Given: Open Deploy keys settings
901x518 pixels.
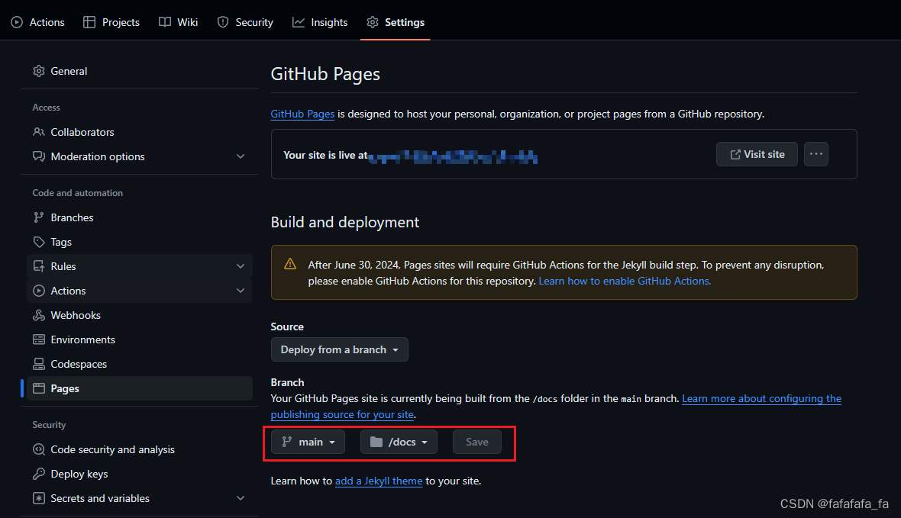Looking at the screenshot, I should (x=140, y=474).
